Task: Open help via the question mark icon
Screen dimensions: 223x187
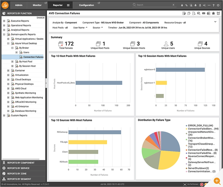Action: coord(213,5)
